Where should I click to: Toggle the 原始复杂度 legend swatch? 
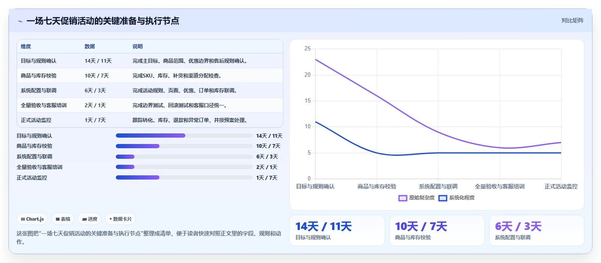[x=403, y=198]
